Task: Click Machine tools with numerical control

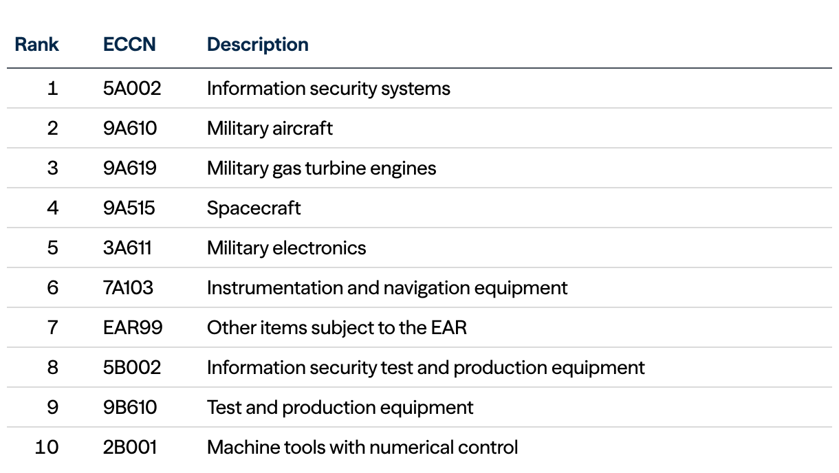Action: [362, 448]
